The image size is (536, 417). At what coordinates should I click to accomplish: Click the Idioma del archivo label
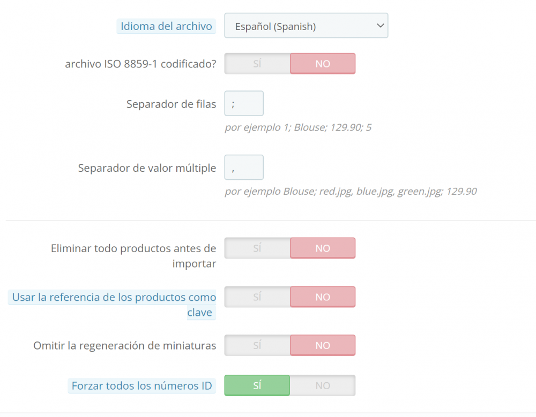tap(166, 26)
